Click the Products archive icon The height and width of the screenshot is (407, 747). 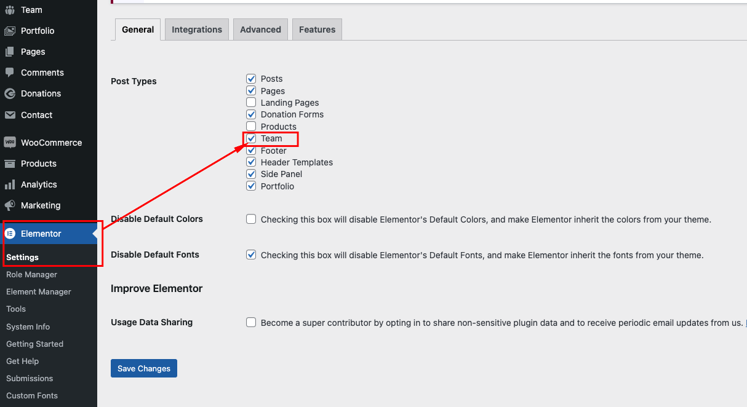click(10, 164)
